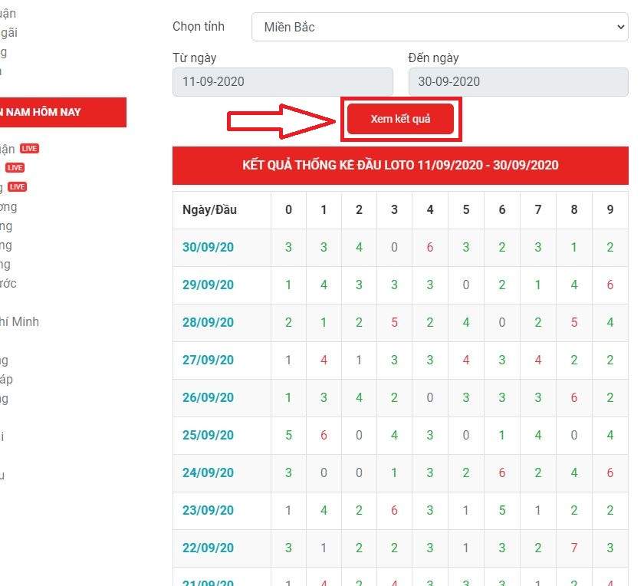644x586 pixels.
Task: Click the Đến ngày date field
Action: [x=517, y=82]
